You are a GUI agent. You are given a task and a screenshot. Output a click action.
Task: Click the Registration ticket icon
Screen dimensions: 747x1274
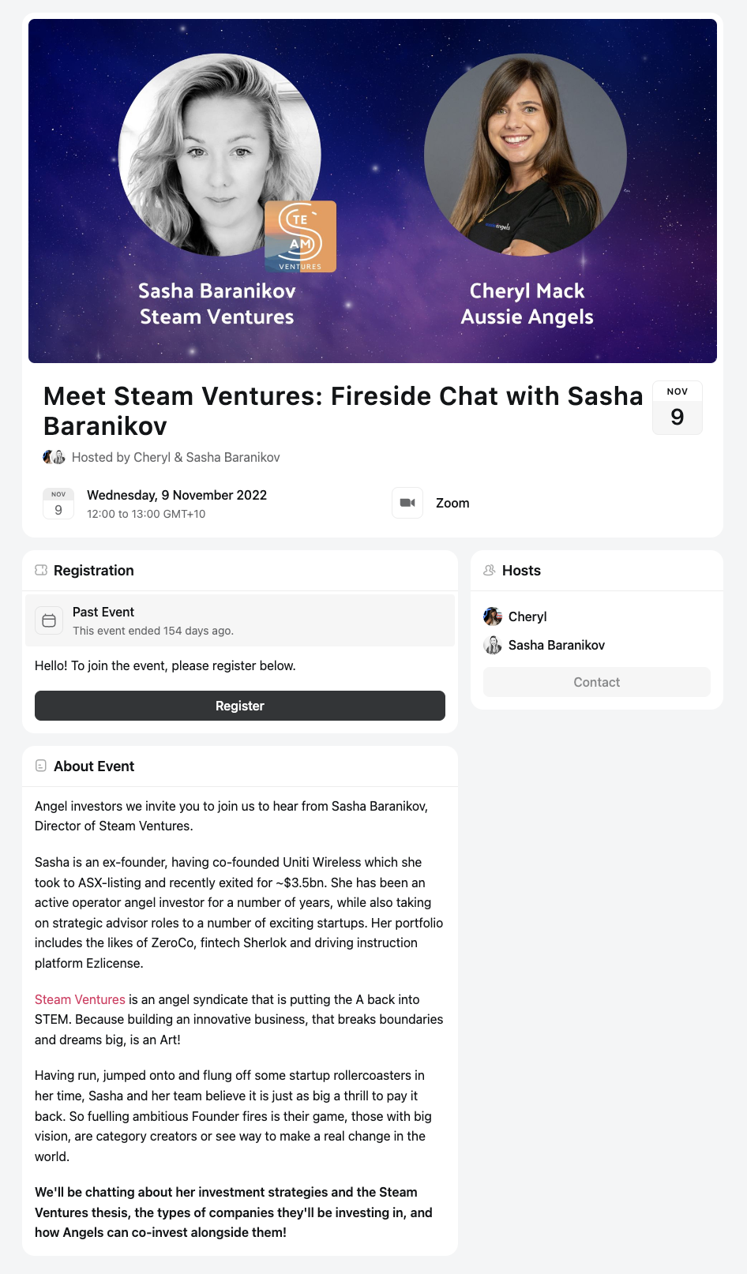41,570
